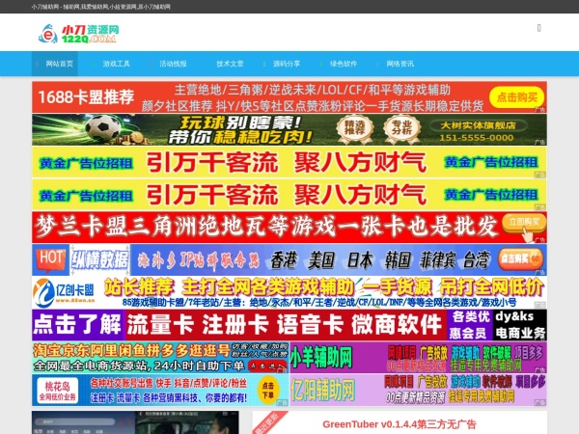Open the first 黄金广告位招租 yellow banner
Image resolution: width=579 pixels, height=434 pixels.
[289, 162]
